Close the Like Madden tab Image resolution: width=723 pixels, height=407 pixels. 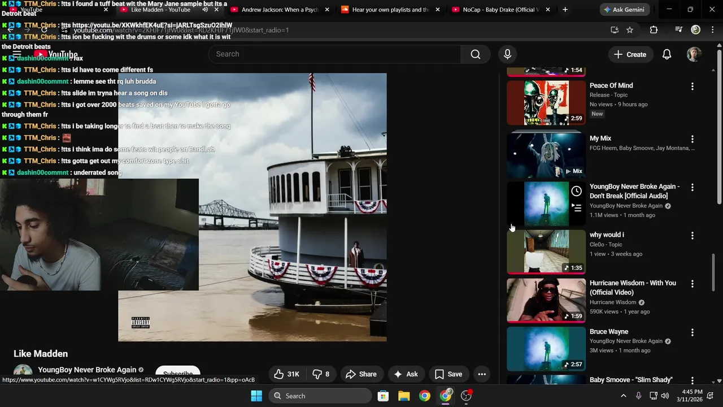216,10
